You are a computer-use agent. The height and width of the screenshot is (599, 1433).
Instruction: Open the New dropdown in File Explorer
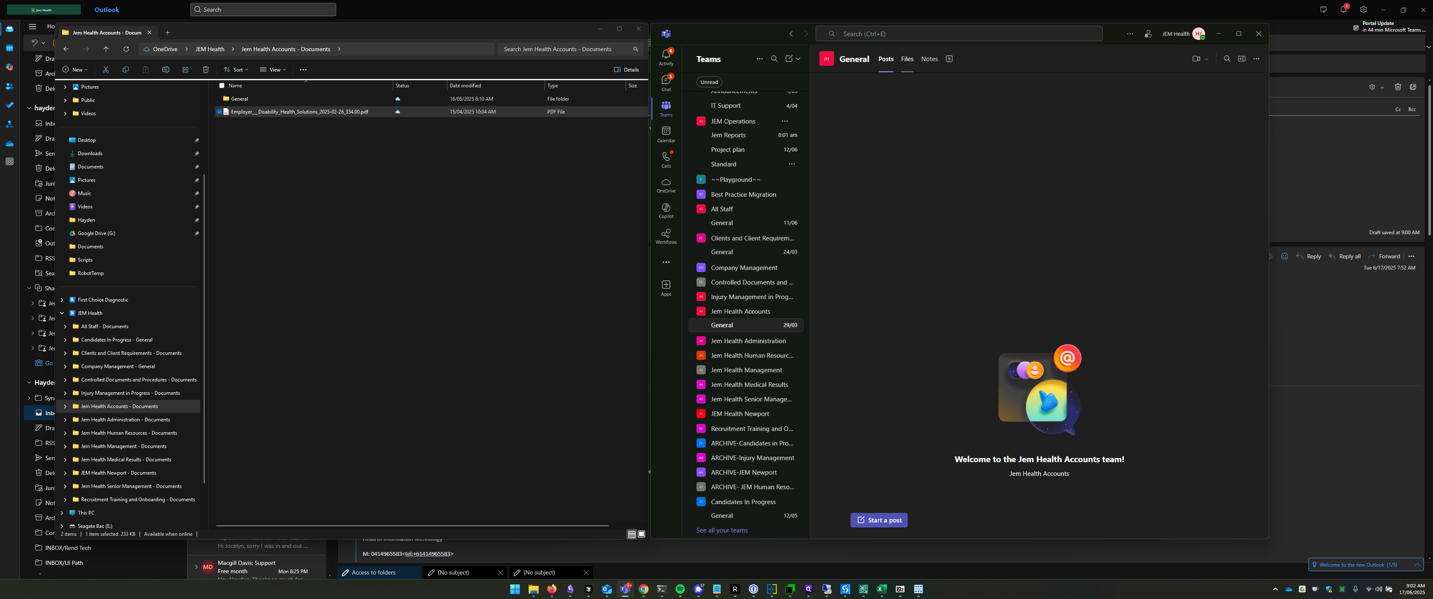[x=75, y=69]
